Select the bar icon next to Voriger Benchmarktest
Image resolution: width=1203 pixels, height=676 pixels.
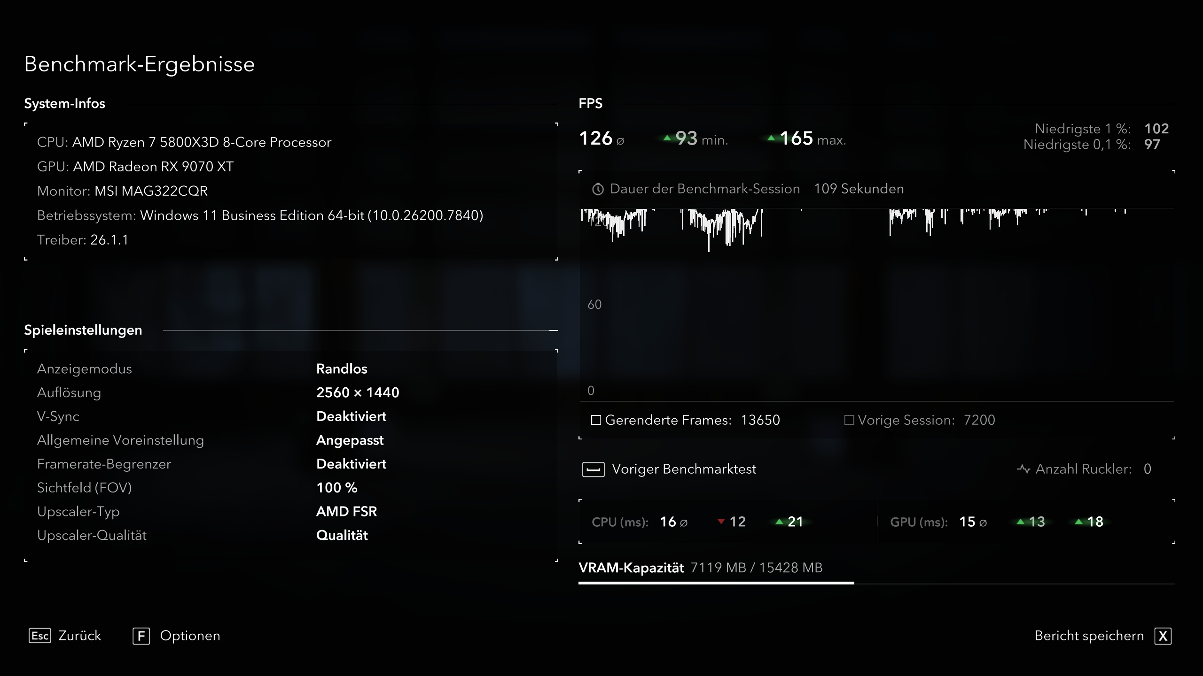594,469
